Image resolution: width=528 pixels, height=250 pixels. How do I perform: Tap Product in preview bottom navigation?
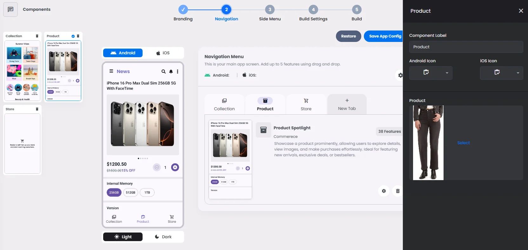click(143, 219)
